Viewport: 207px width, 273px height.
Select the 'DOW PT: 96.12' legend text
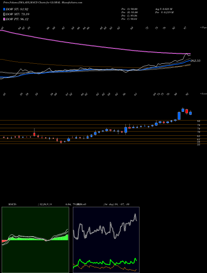17,19
